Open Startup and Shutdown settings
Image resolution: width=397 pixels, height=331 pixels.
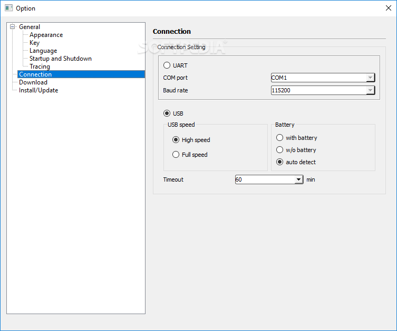coord(61,59)
